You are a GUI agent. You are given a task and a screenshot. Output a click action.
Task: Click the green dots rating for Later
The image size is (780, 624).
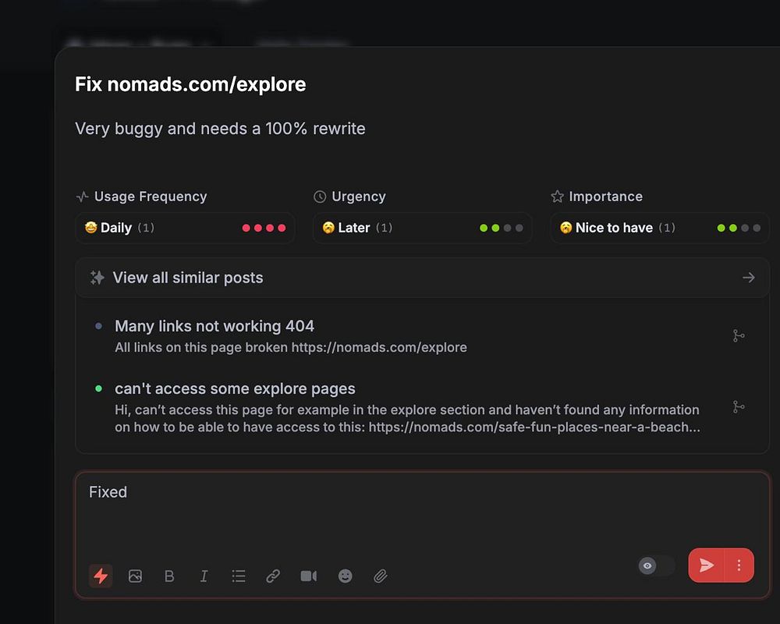click(502, 228)
